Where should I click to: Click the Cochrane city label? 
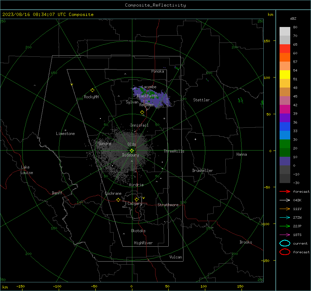point(113,193)
